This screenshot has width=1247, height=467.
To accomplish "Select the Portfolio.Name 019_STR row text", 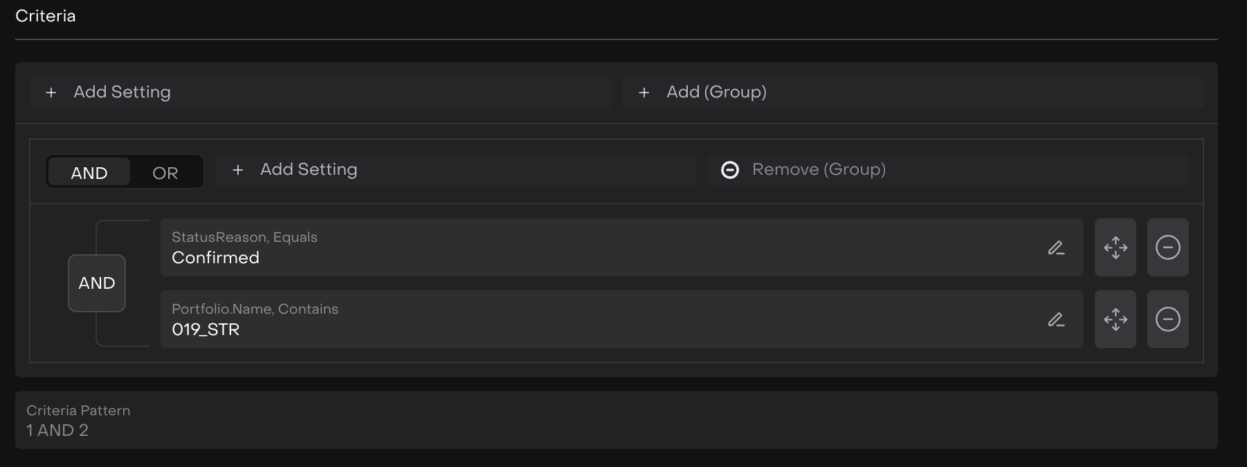I will [x=206, y=330].
